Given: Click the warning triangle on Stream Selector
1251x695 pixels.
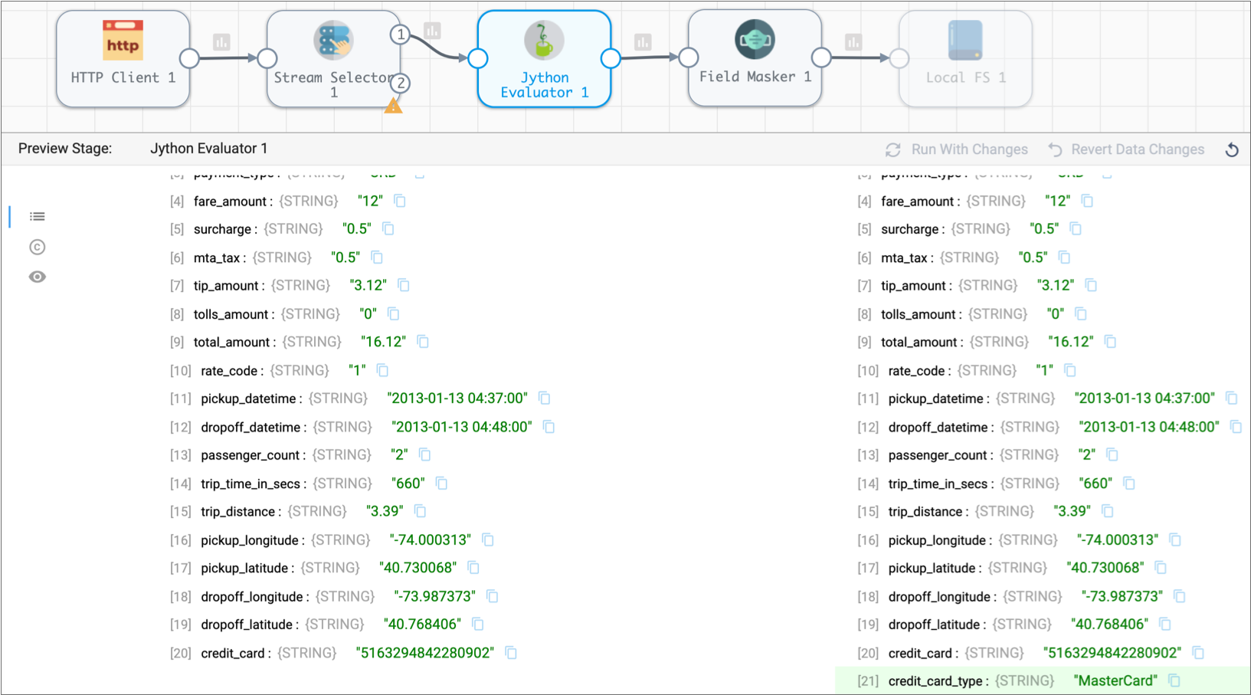Looking at the screenshot, I should [x=393, y=107].
